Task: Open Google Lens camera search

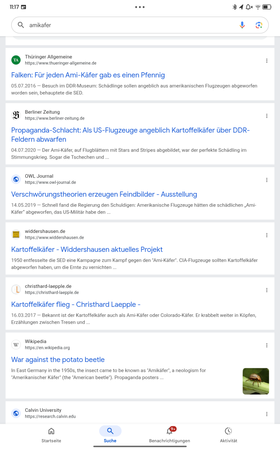Action: click(259, 25)
